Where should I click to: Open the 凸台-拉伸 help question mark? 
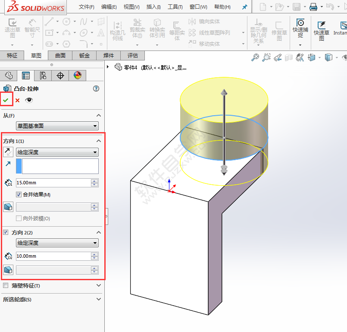(95, 89)
